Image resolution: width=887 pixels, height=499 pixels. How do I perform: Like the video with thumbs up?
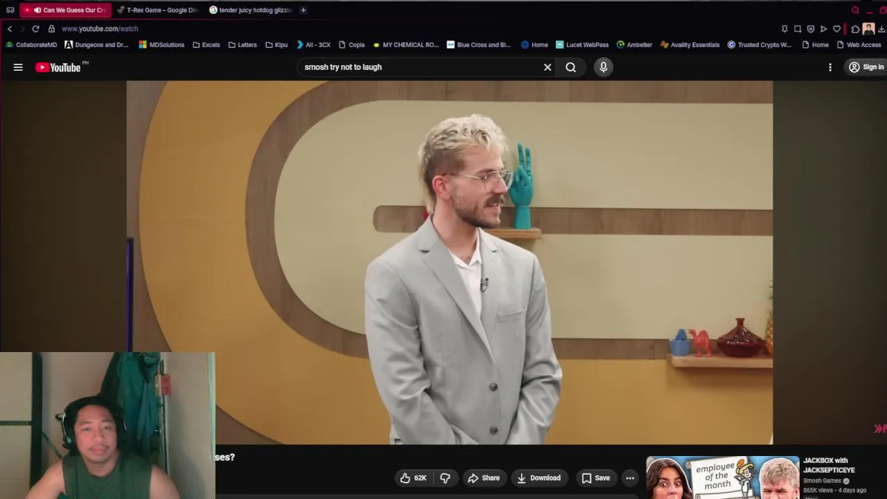(x=413, y=478)
